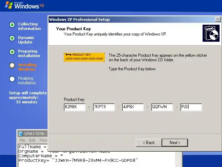Image resolution: width=222 pixels, height=167 pixels.
Task: Click the Finalizing installation step indicator
Action: coord(12,79)
